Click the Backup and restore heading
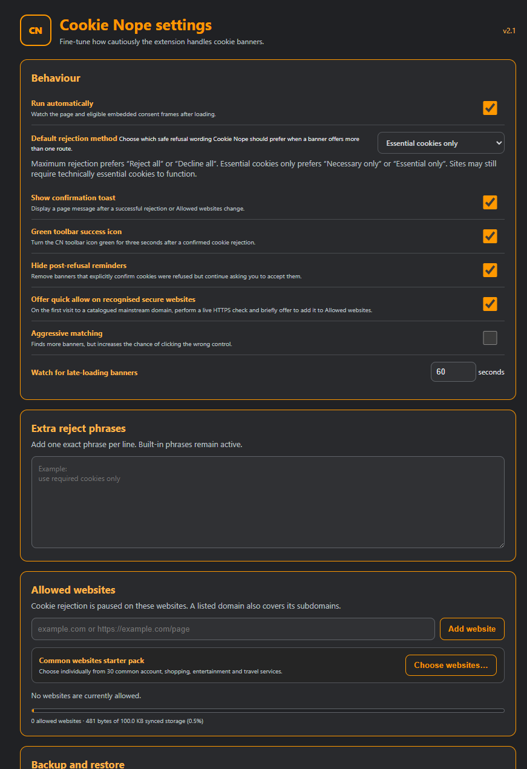Image resolution: width=527 pixels, height=769 pixels. click(x=78, y=764)
